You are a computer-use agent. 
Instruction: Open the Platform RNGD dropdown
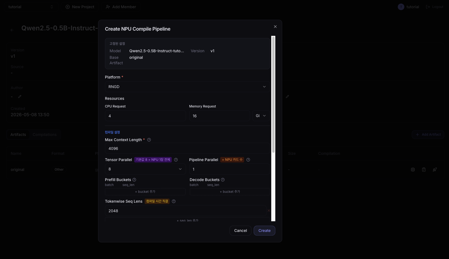pyautogui.click(x=187, y=87)
